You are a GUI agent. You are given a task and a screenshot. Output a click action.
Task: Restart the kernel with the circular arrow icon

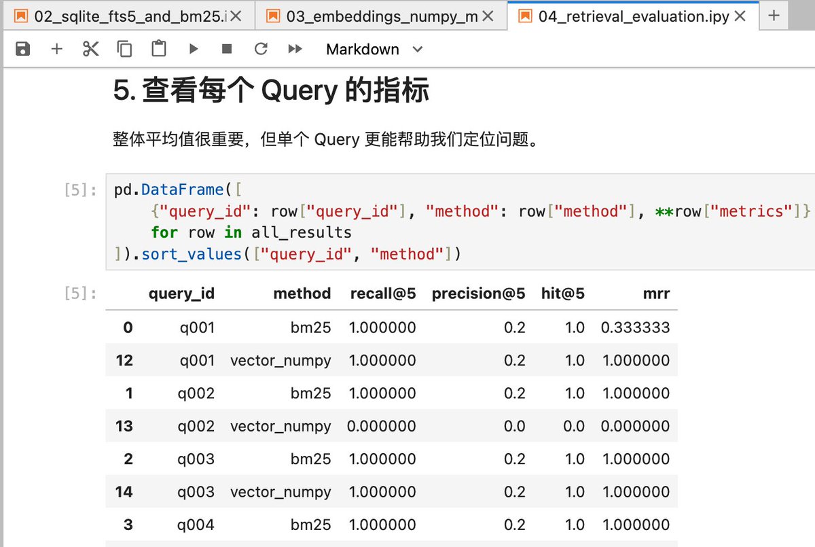(x=261, y=49)
